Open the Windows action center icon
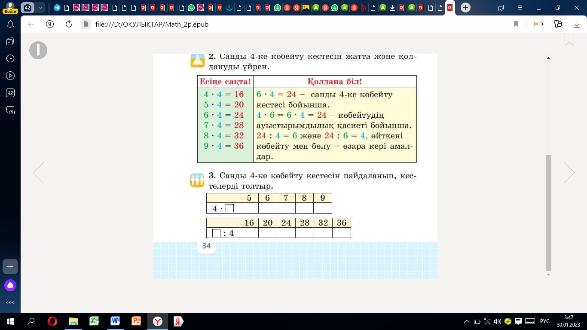Viewport: 587px width, 330px height. pos(519,321)
